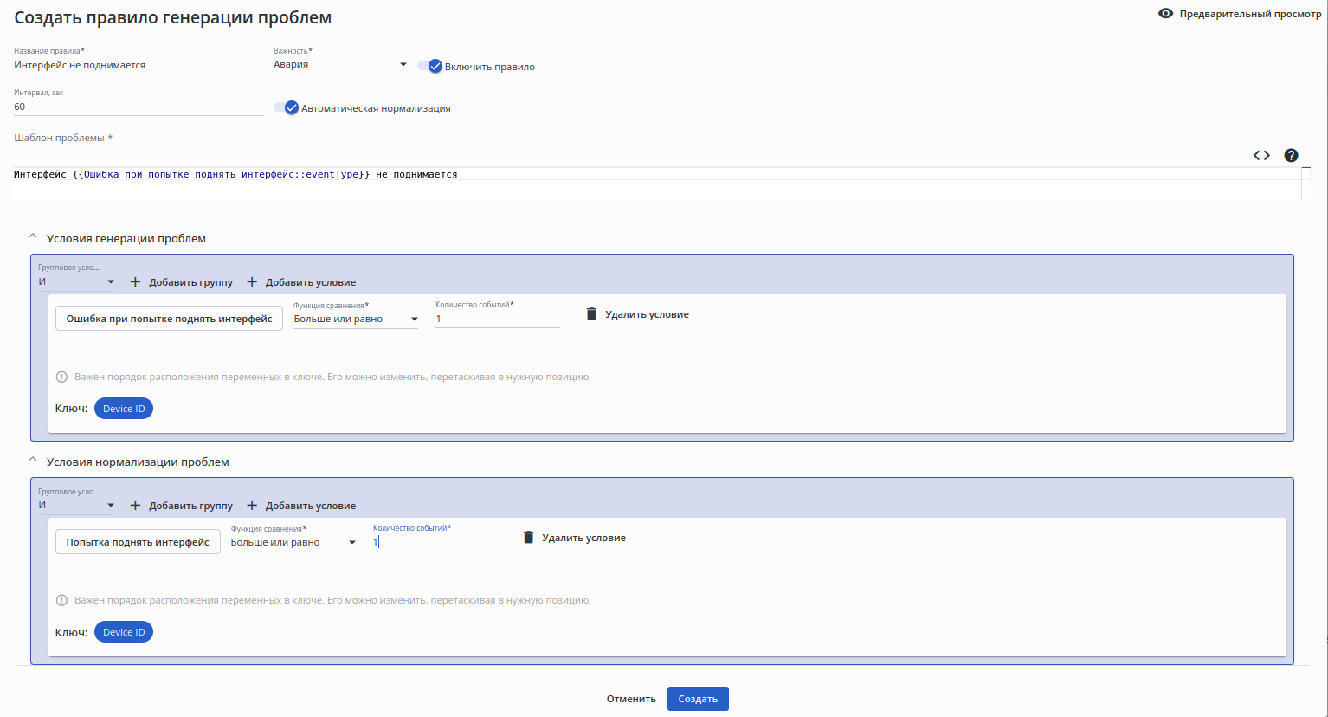Screen dimensions: 1328x717
Task: Click "Ошибка при попытке поднять интерфейс" event button
Action: click(169, 319)
